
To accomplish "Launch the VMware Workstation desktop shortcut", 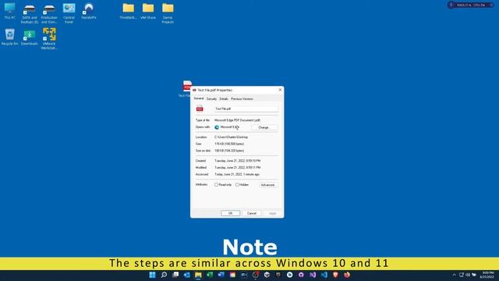I will [49, 38].
